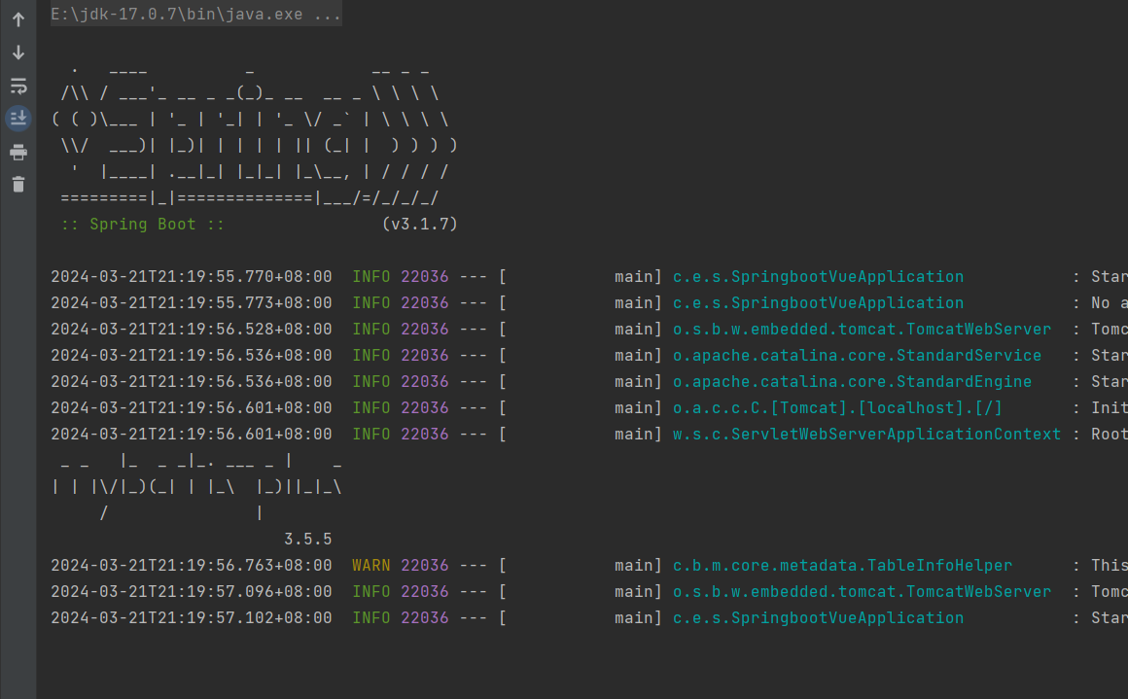
Task: Click timestamp '2024-03-21T21:19:55.773+08:00'
Action: (x=192, y=302)
